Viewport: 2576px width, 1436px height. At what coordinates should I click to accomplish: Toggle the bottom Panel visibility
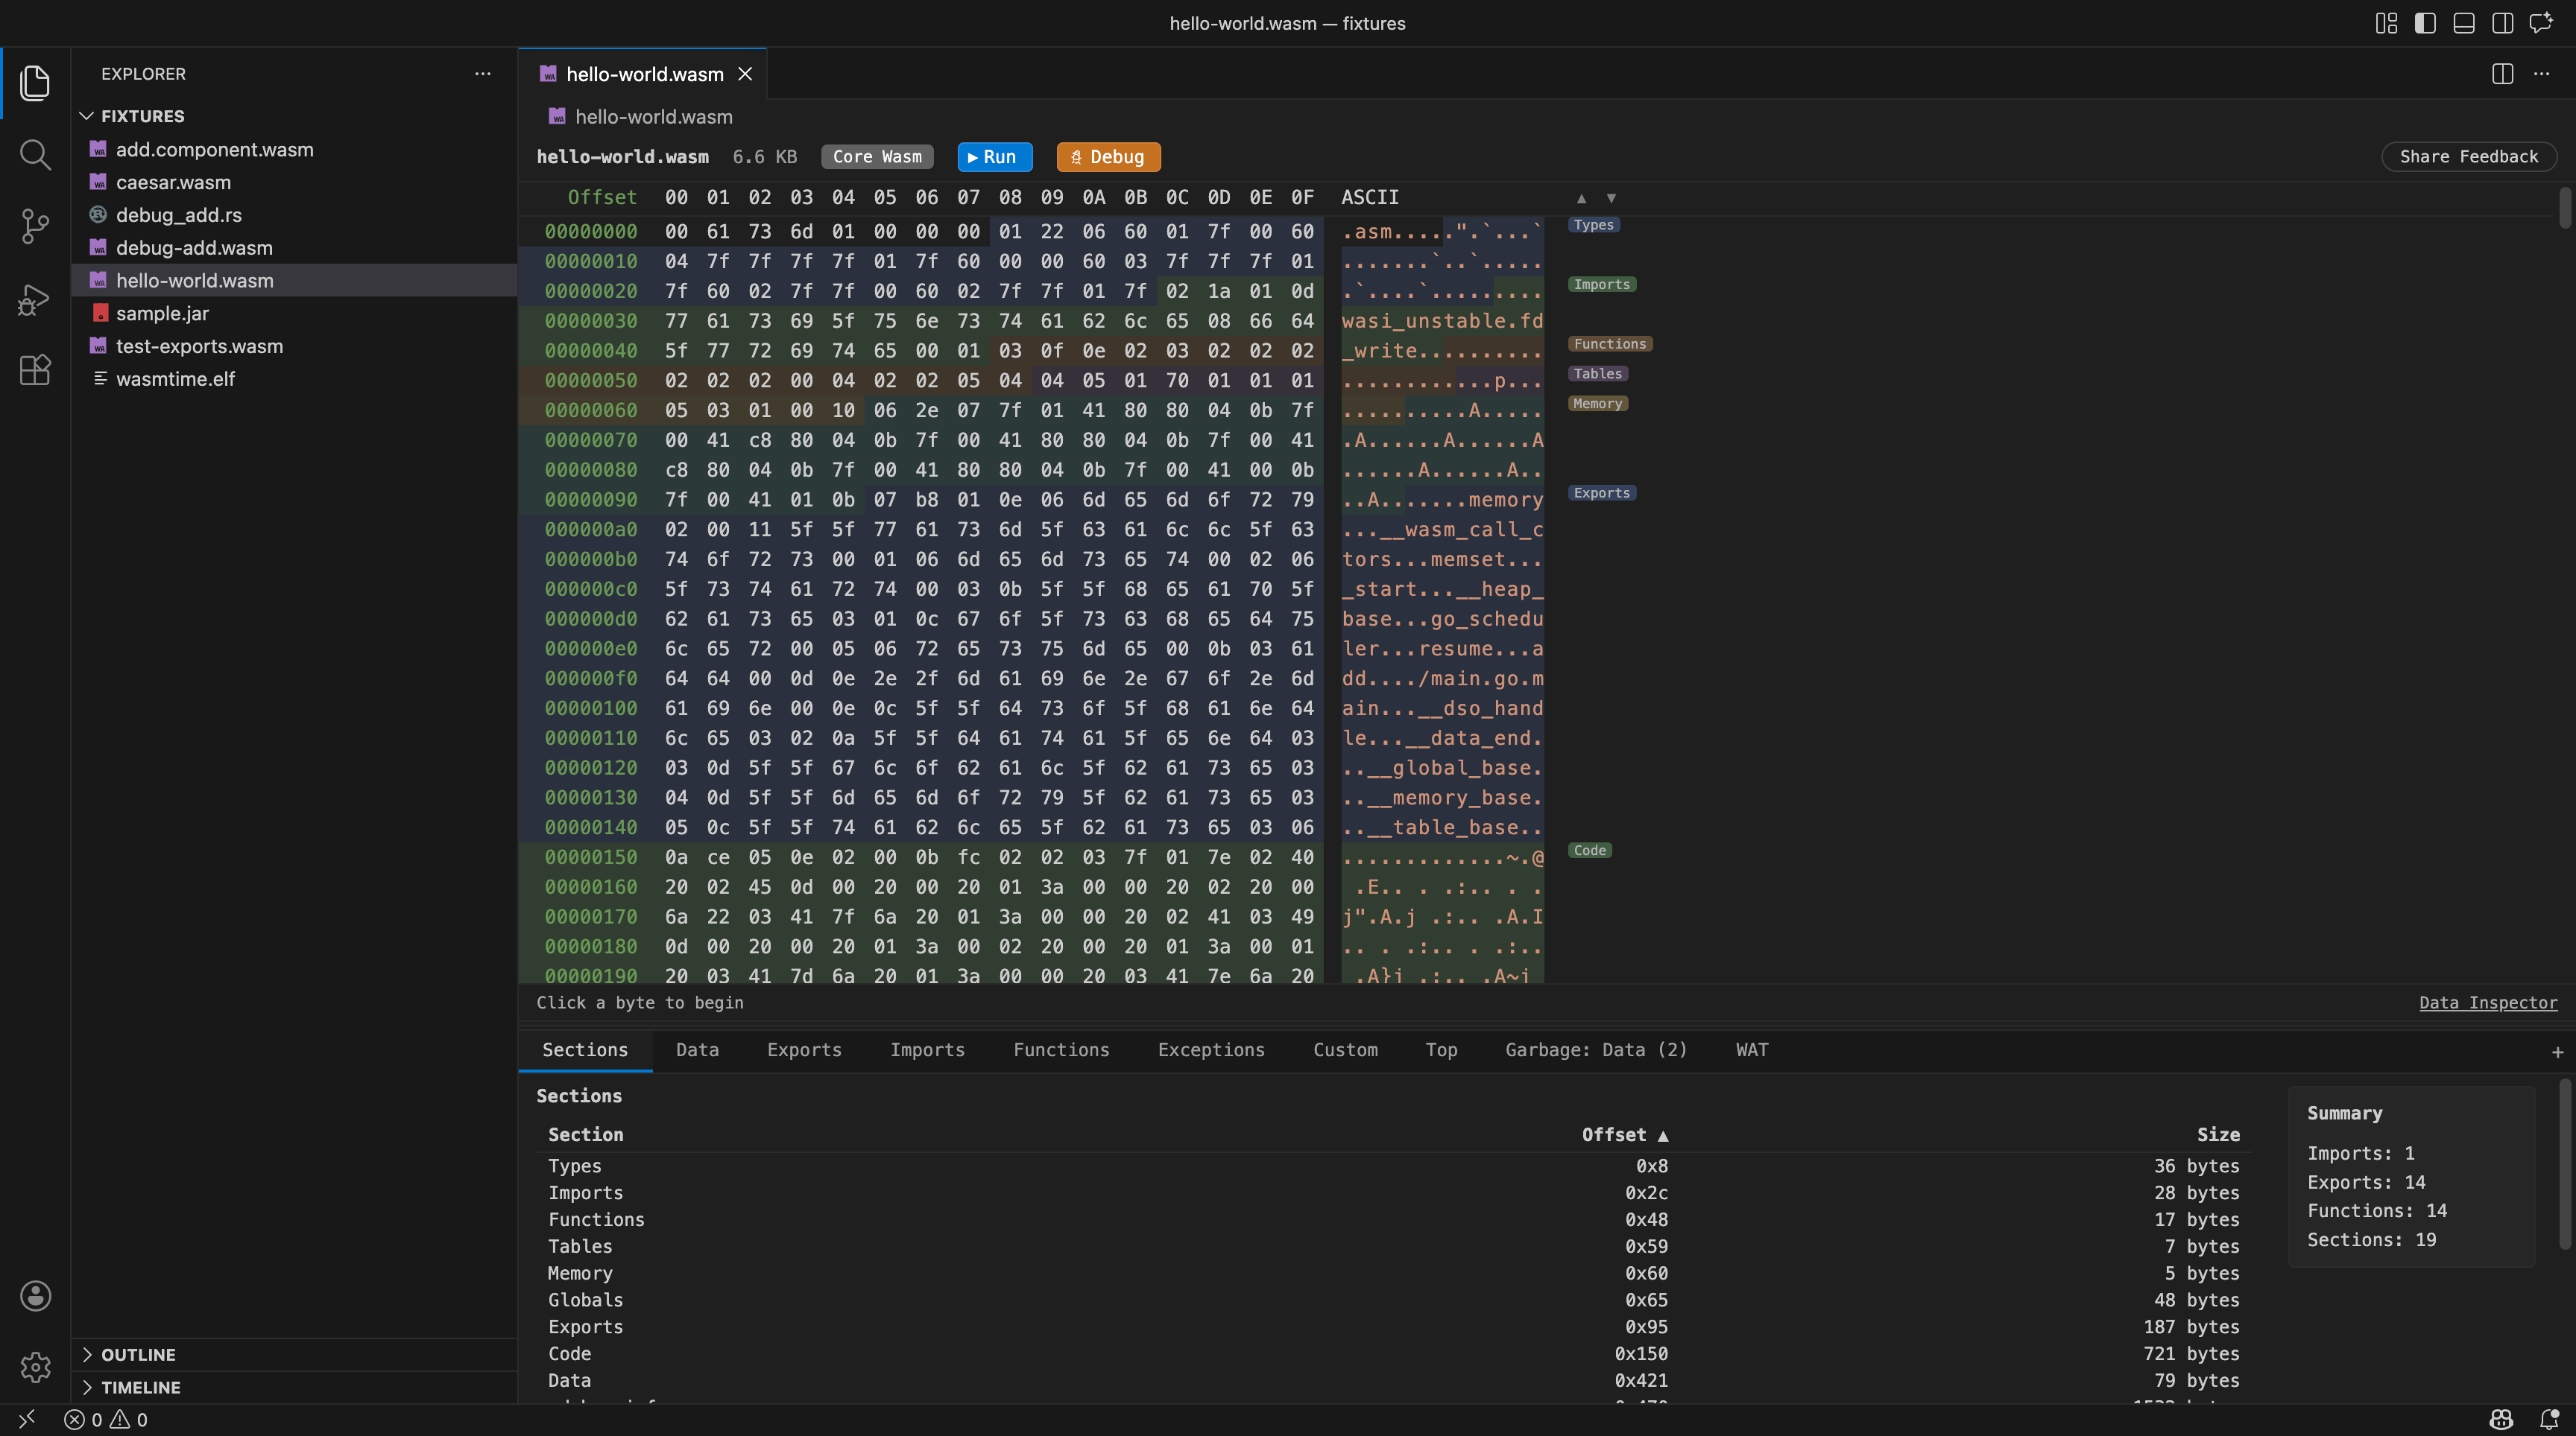[2464, 23]
